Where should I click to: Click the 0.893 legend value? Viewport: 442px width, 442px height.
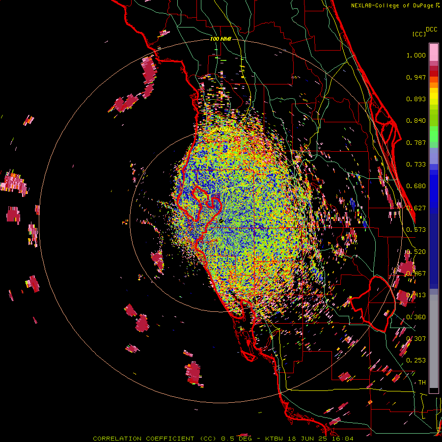coord(416,99)
